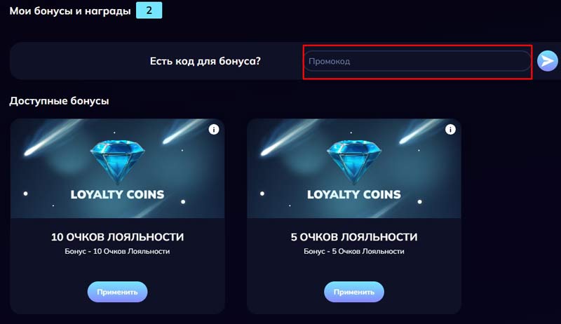This screenshot has width=561, height=324.
Task: Submit the promo code with the arrow icon
Action: 547,61
